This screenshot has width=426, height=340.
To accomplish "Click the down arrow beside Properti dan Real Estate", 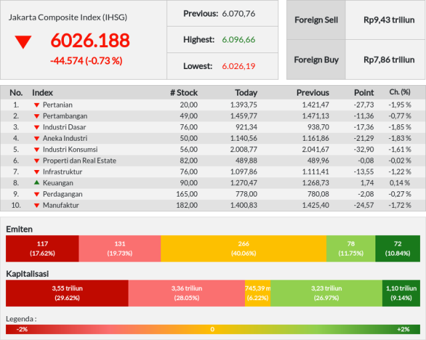I will [x=37, y=161].
